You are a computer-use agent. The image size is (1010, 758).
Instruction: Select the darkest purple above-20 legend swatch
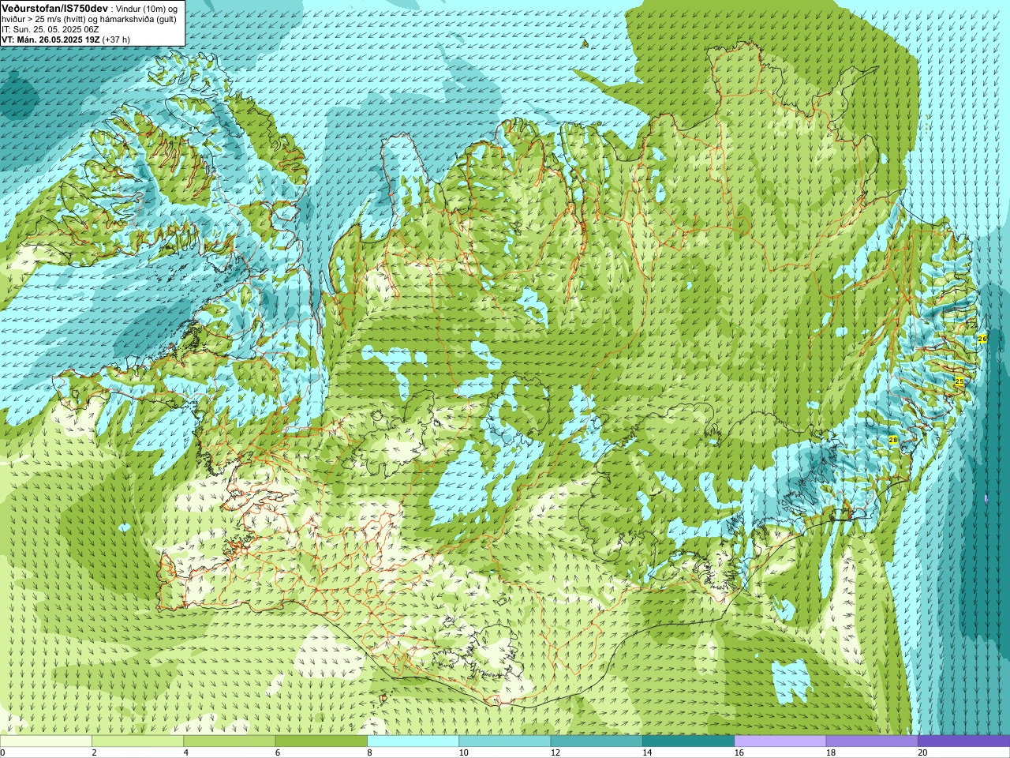[x=963, y=741]
